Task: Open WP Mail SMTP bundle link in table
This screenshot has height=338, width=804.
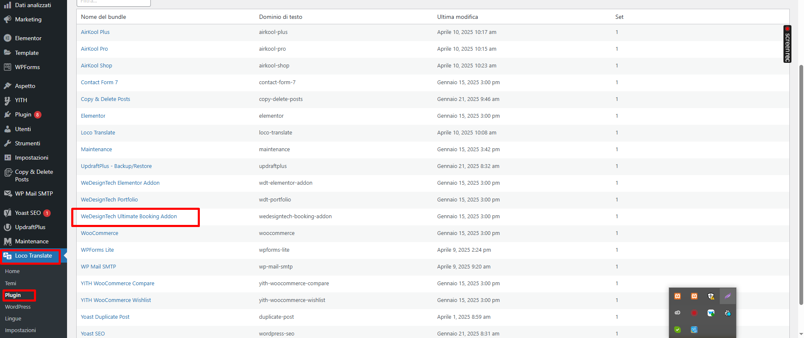Action: [98, 267]
